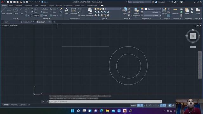
Task: Toggle polar tracking in status bar
Action: (x=150, y=105)
